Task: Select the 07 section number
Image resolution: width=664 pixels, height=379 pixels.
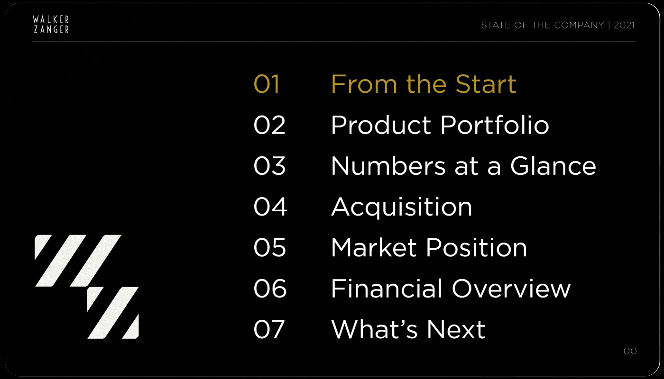Action: pos(269,329)
